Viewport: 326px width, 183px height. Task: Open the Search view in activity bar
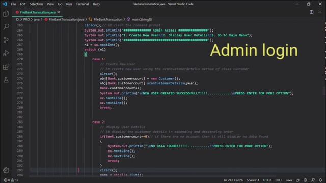point(6,27)
